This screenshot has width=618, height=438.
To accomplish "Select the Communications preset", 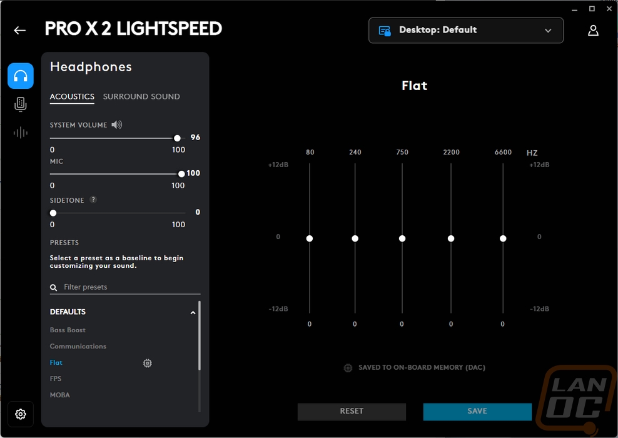I will [78, 346].
